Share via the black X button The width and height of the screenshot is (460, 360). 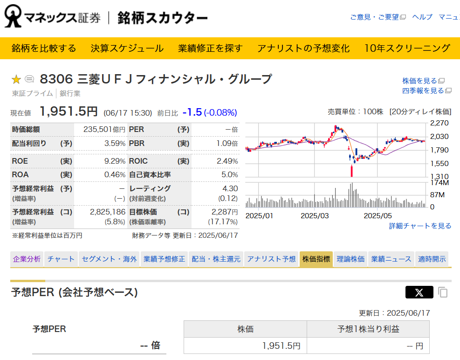419,292
